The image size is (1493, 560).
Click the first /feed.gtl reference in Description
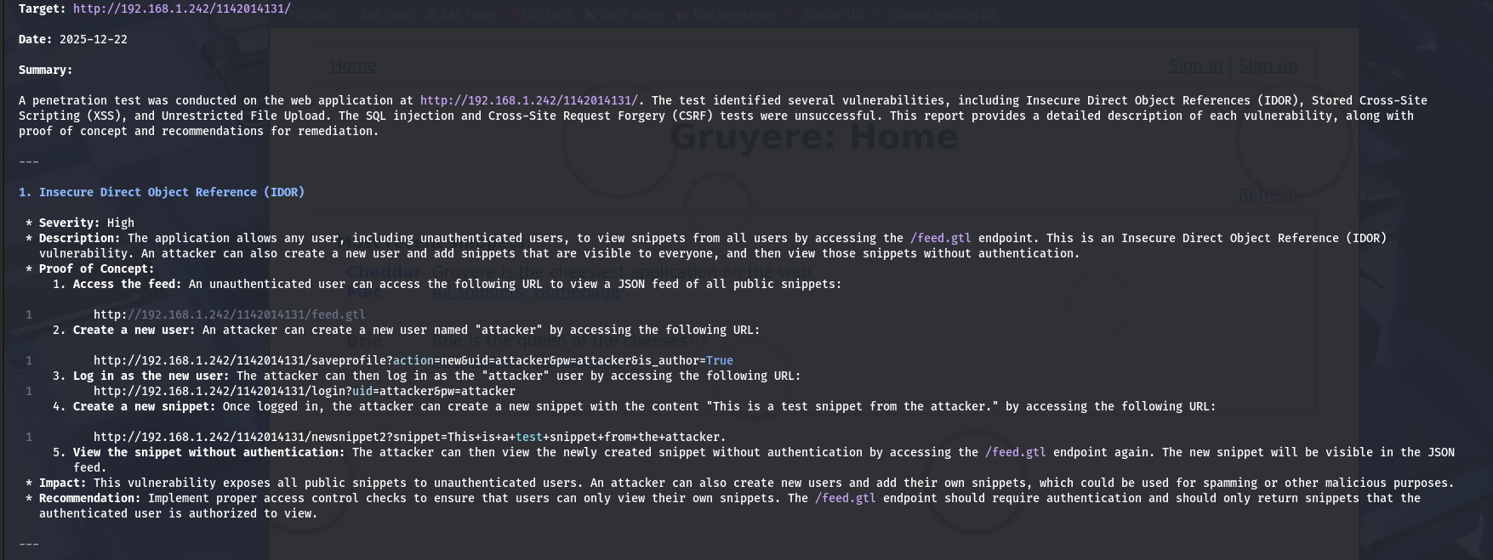(941, 238)
